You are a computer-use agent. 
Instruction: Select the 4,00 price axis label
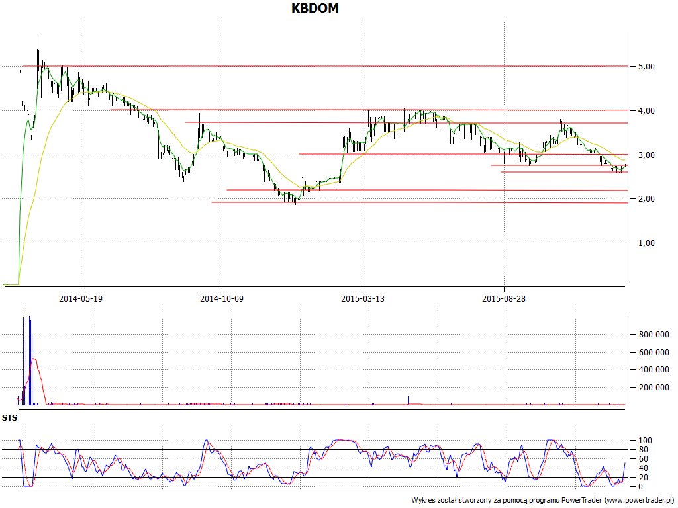point(646,111)
